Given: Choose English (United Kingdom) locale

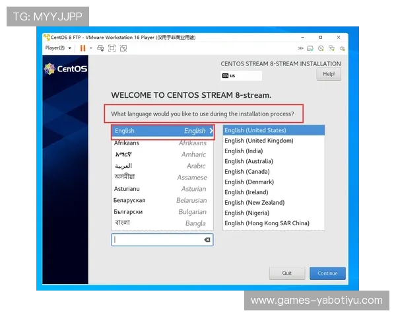Looking at the screenshot, I should coord(274,141).
